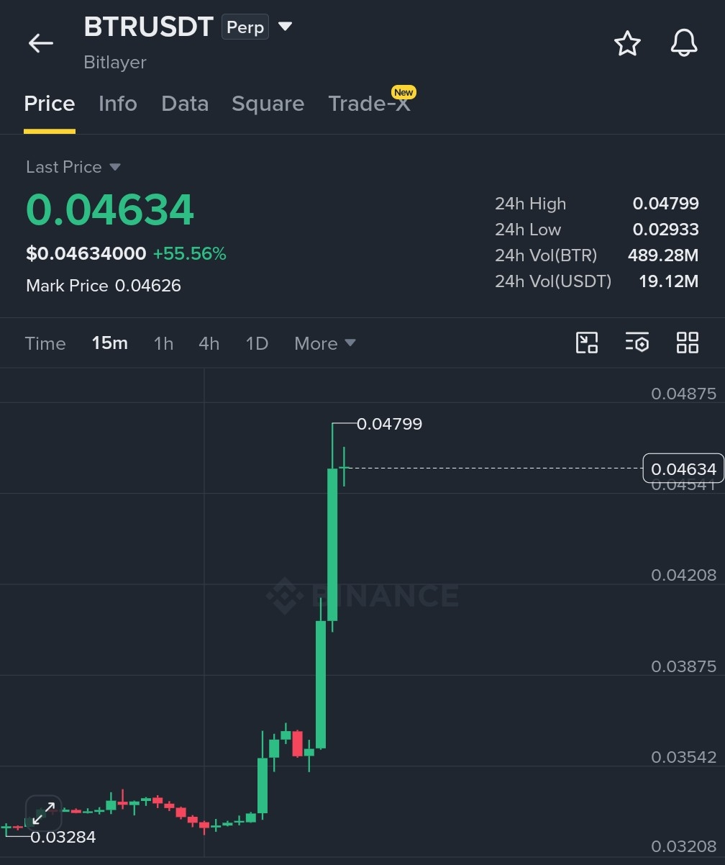Select the 15m chart interval
725x865 pixels.
(110, 343)
